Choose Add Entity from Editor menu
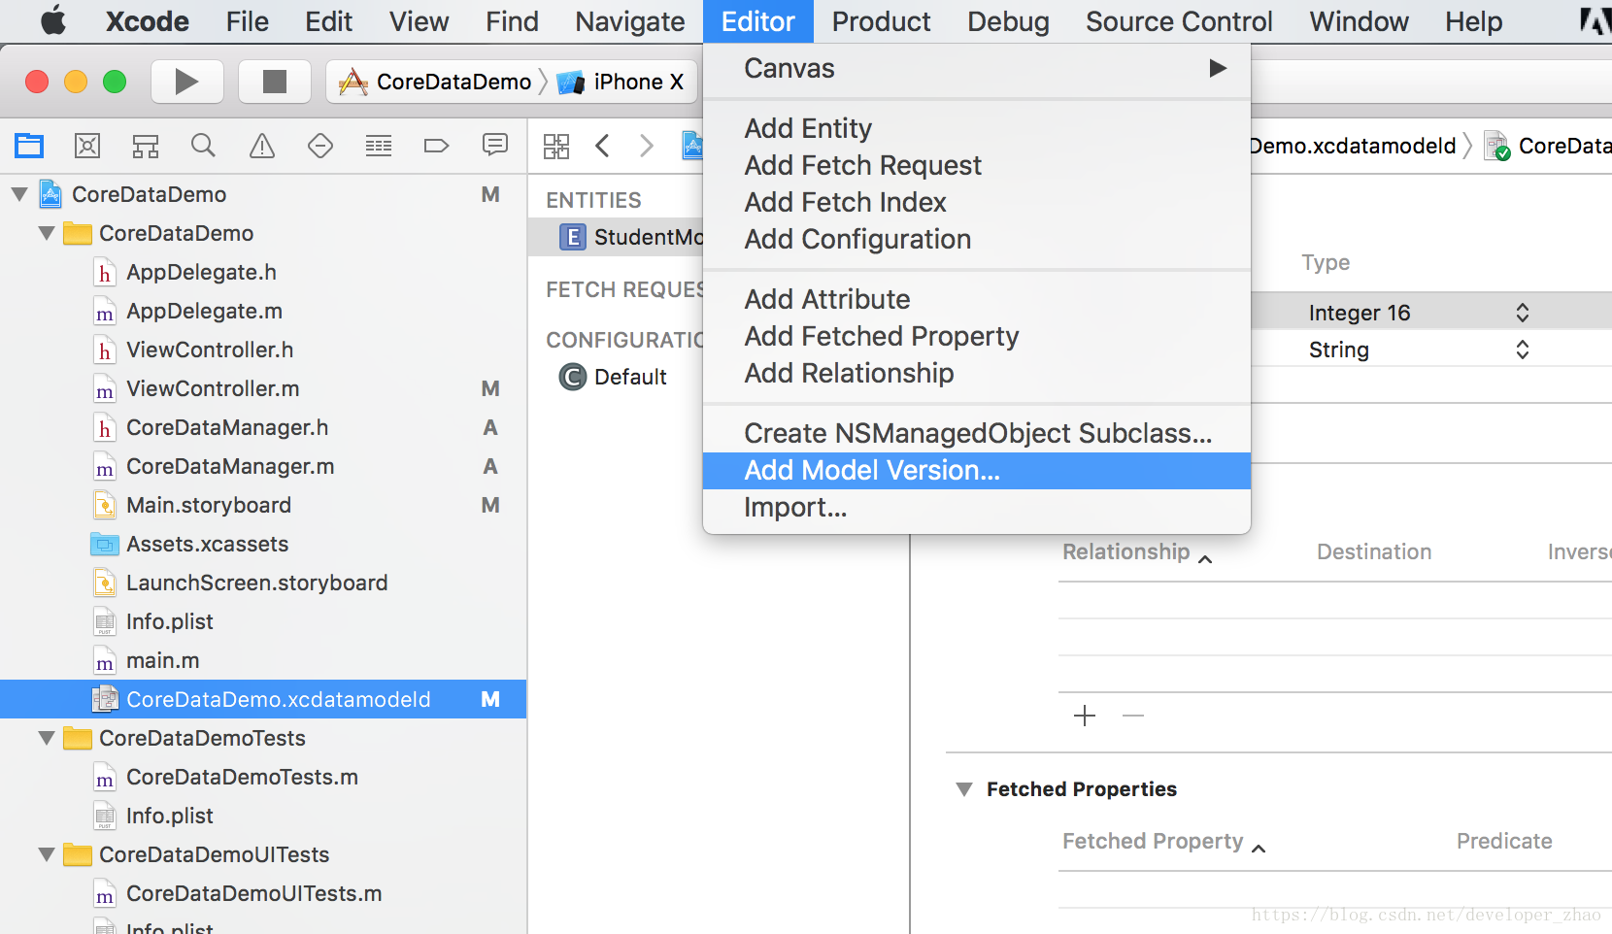Viewport: 1612px width, 934px height. click(x=977, y=128)
